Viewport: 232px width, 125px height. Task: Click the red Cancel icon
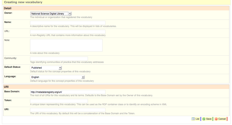click(x=216, y=119)
